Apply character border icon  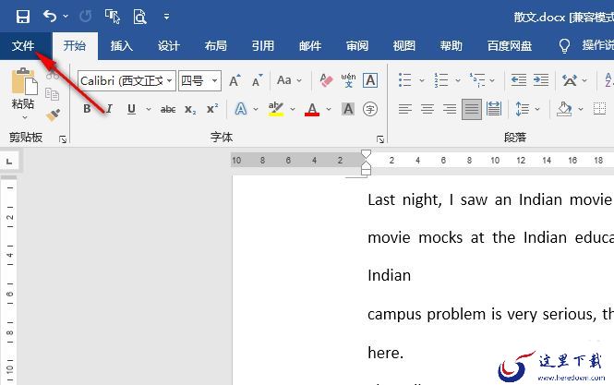pos(370,80)
